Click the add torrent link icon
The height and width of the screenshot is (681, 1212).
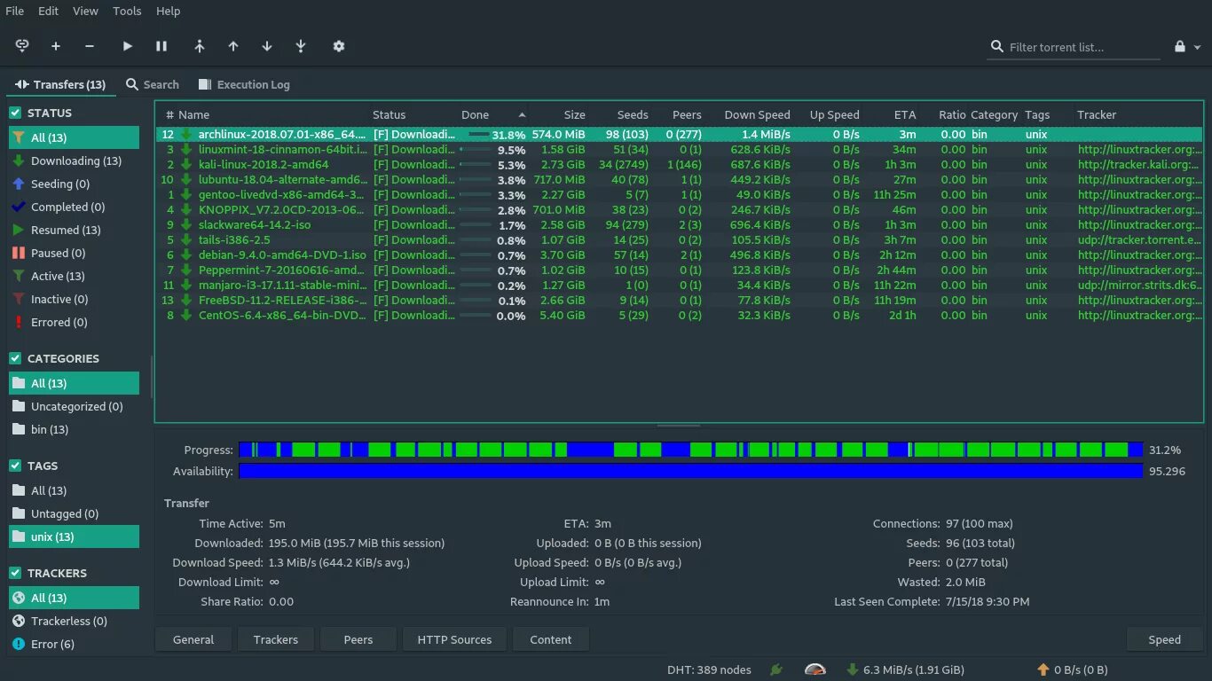click(x=22, y=46)
